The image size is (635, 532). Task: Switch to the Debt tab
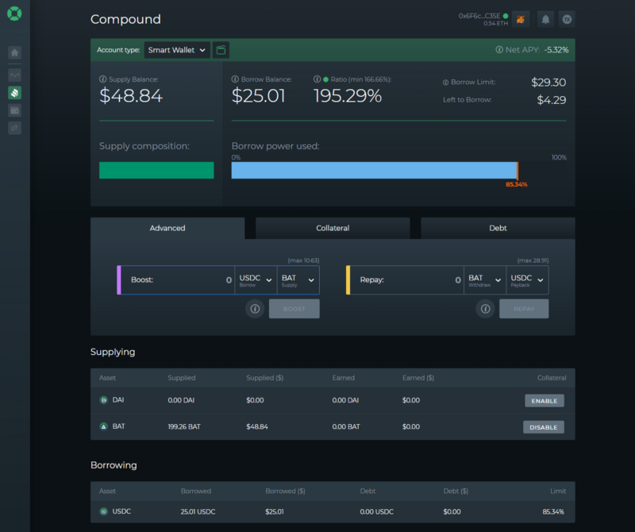[498, 228]
